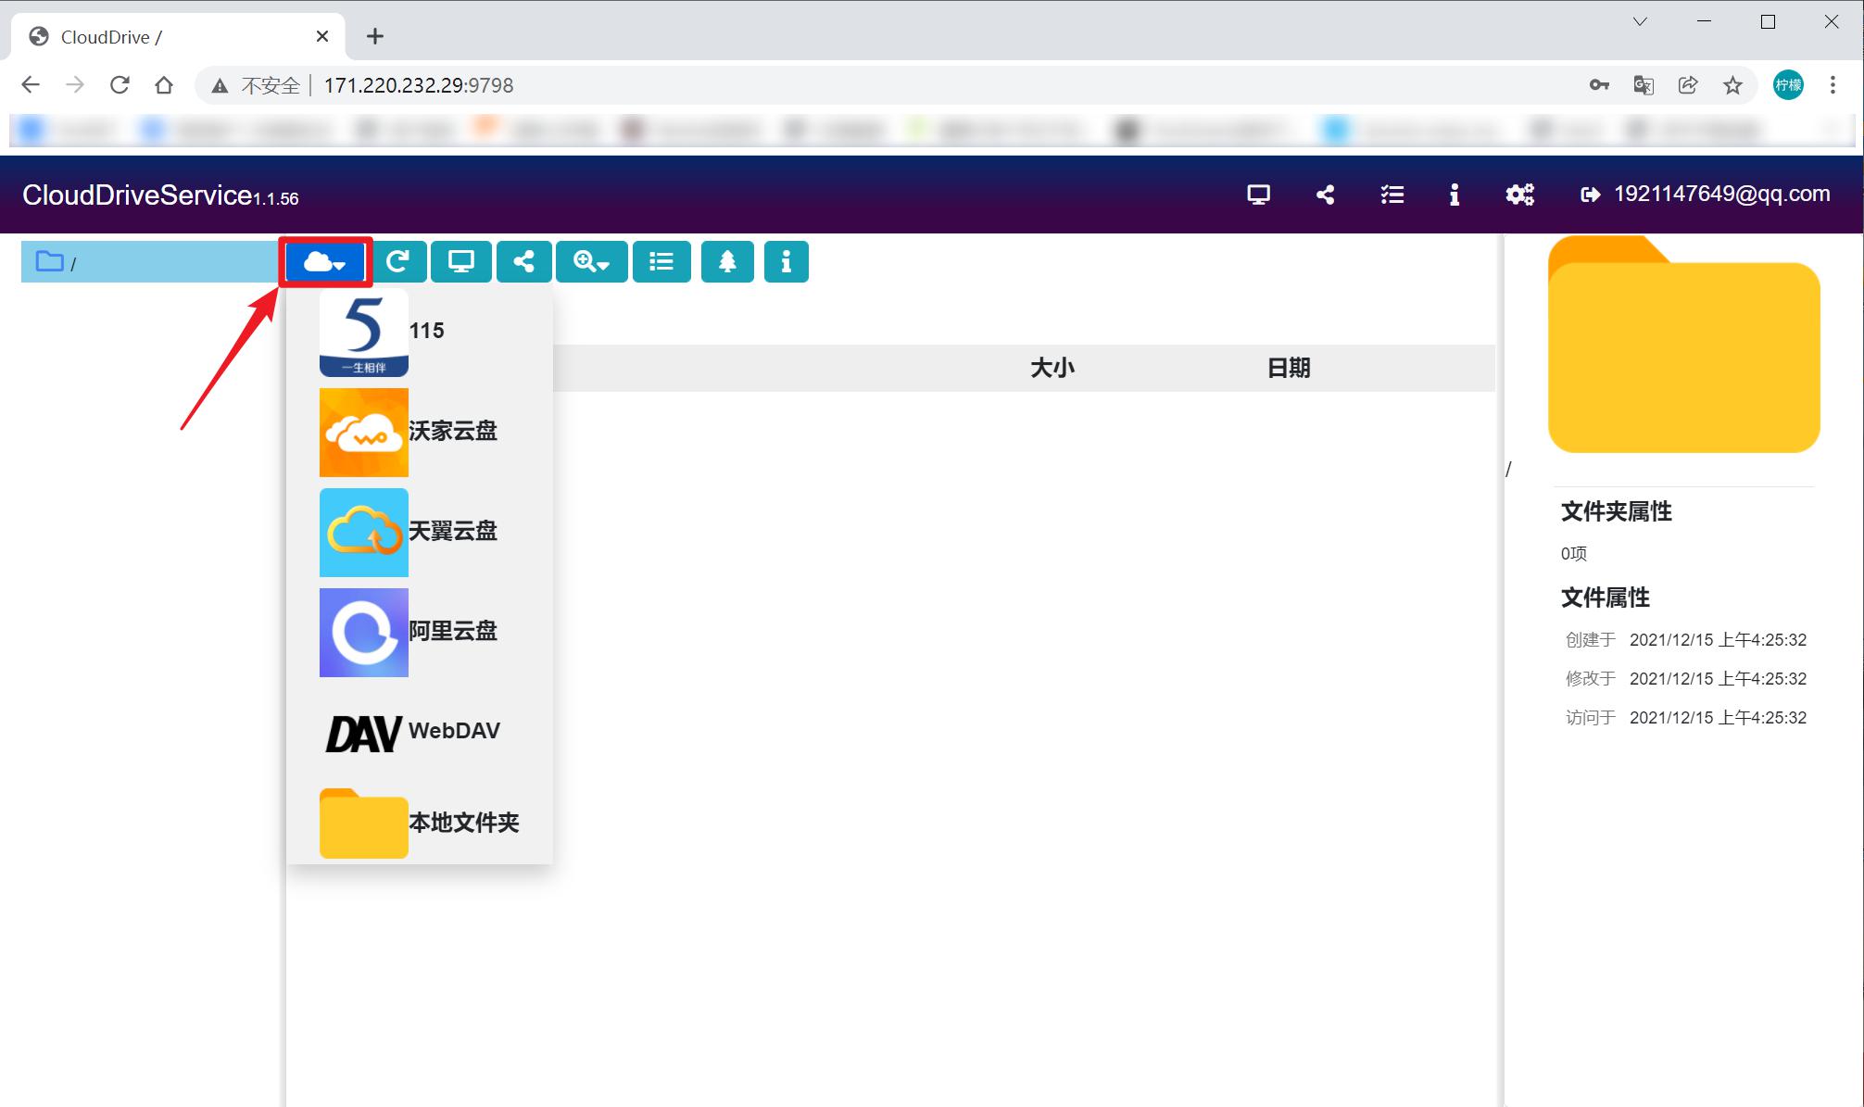The image size is (1864, 1107).
Task: Open browser profile avatar
Action: (1788, 85)
